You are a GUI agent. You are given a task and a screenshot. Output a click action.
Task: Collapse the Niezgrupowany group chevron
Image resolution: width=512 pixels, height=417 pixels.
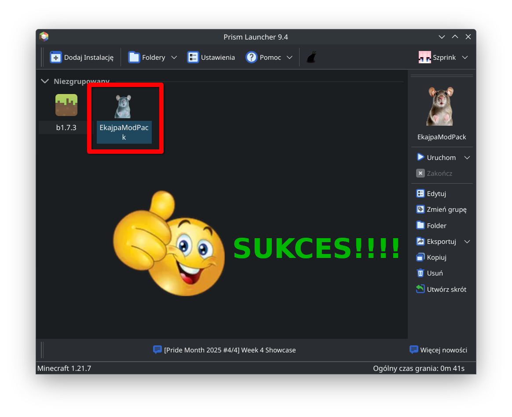point(44,81)
